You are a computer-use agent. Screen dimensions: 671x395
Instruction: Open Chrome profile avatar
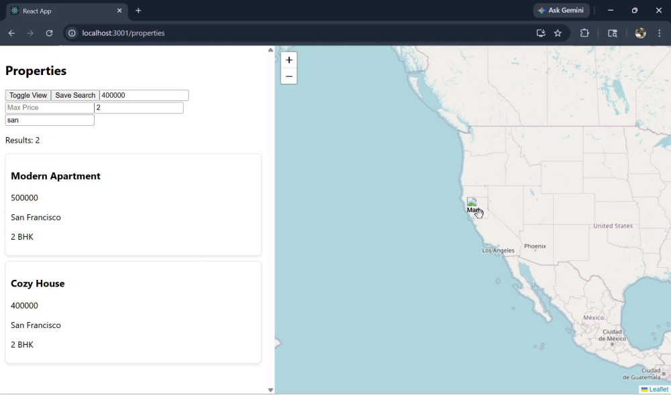point(640,33)
